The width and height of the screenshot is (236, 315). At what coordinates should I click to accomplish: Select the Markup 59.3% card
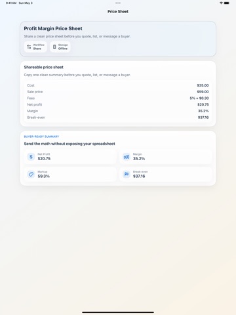coord(70,174)
